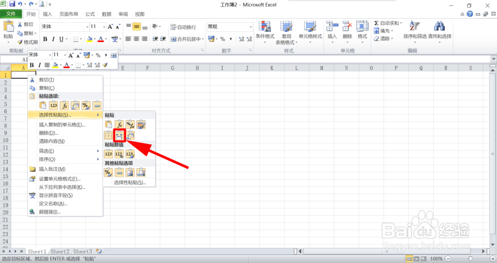497x263 pixels.
Task: Toggle Italic in the mini toolbar
Action: 39,65
